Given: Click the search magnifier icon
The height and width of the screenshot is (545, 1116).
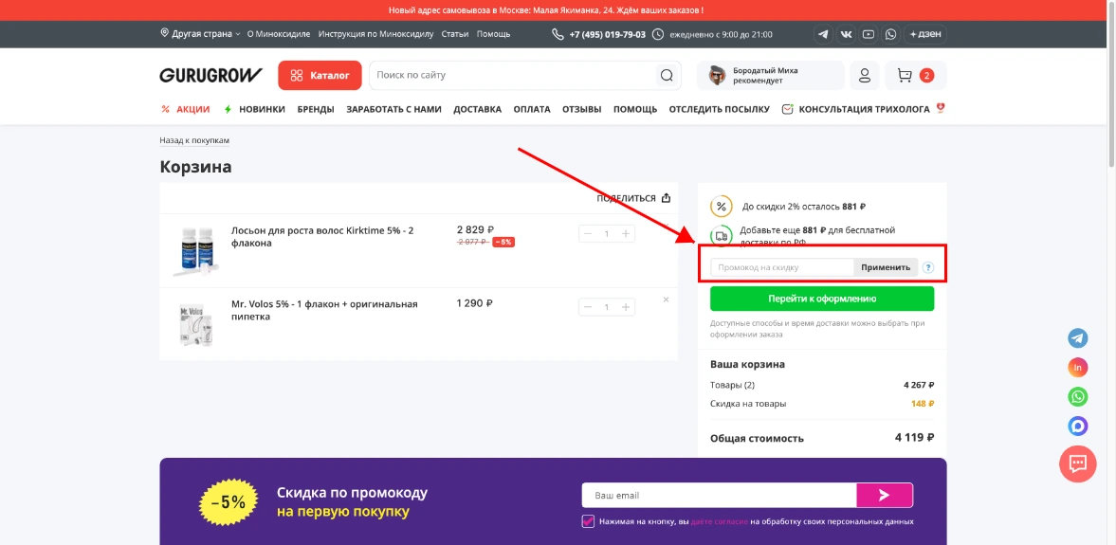Looking at the screenshot, I should [667, 76].
